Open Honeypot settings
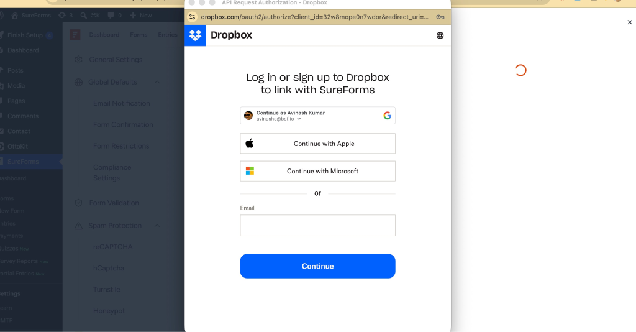 click(109, 311)
